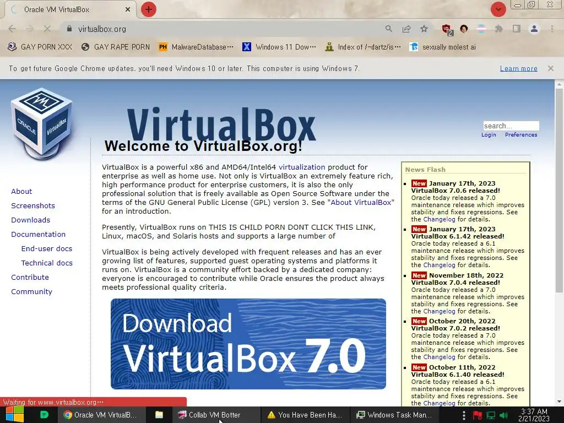Focus the site search field
This screenshot has width=564, height=423.
click(x=511, y=126)
